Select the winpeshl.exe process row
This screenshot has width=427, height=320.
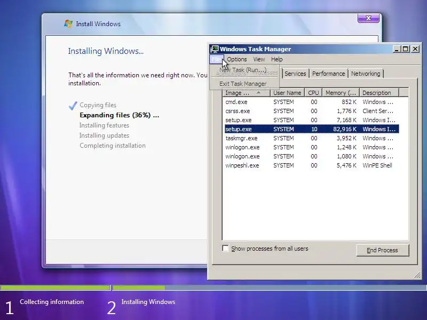[312, 165]
